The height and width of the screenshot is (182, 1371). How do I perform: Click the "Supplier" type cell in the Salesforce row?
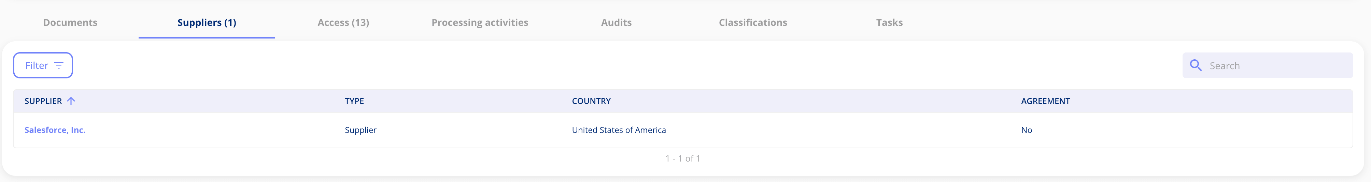pyautogui.click(x=360, y=130)
